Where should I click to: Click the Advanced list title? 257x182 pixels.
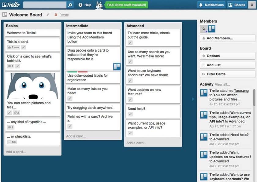click(x=135, y=26)
